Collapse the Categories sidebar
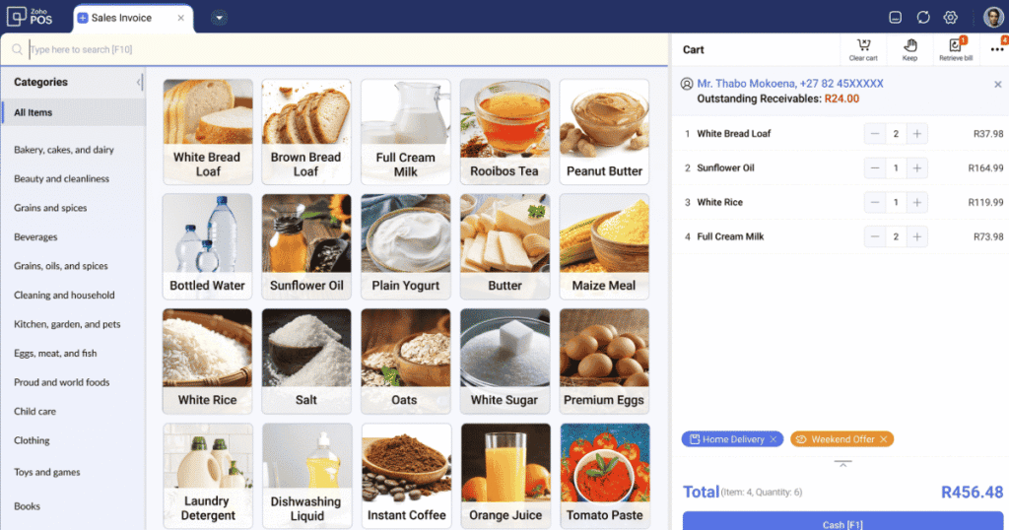Image resolution: width=1009 pixels, height=530 pixels. [x=139, y=82]
